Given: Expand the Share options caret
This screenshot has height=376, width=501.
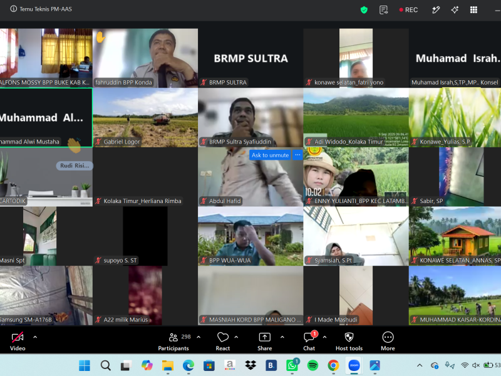Looking at the screenshot, I should 282,337.
